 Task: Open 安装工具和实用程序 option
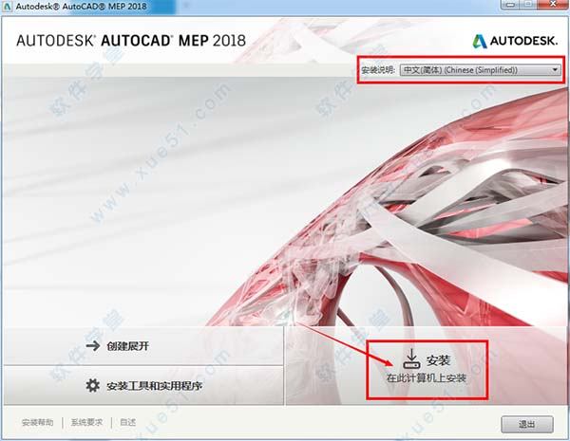143,385
